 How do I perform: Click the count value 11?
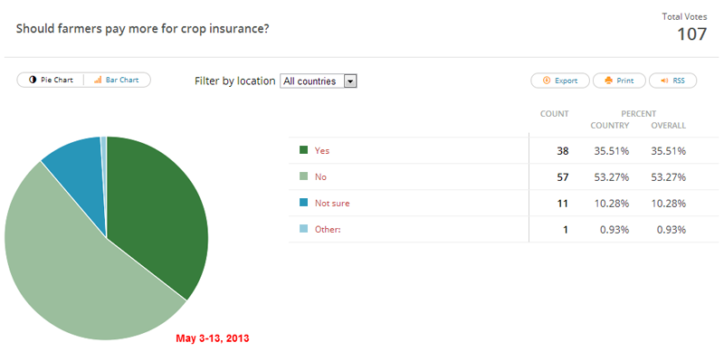563,204
